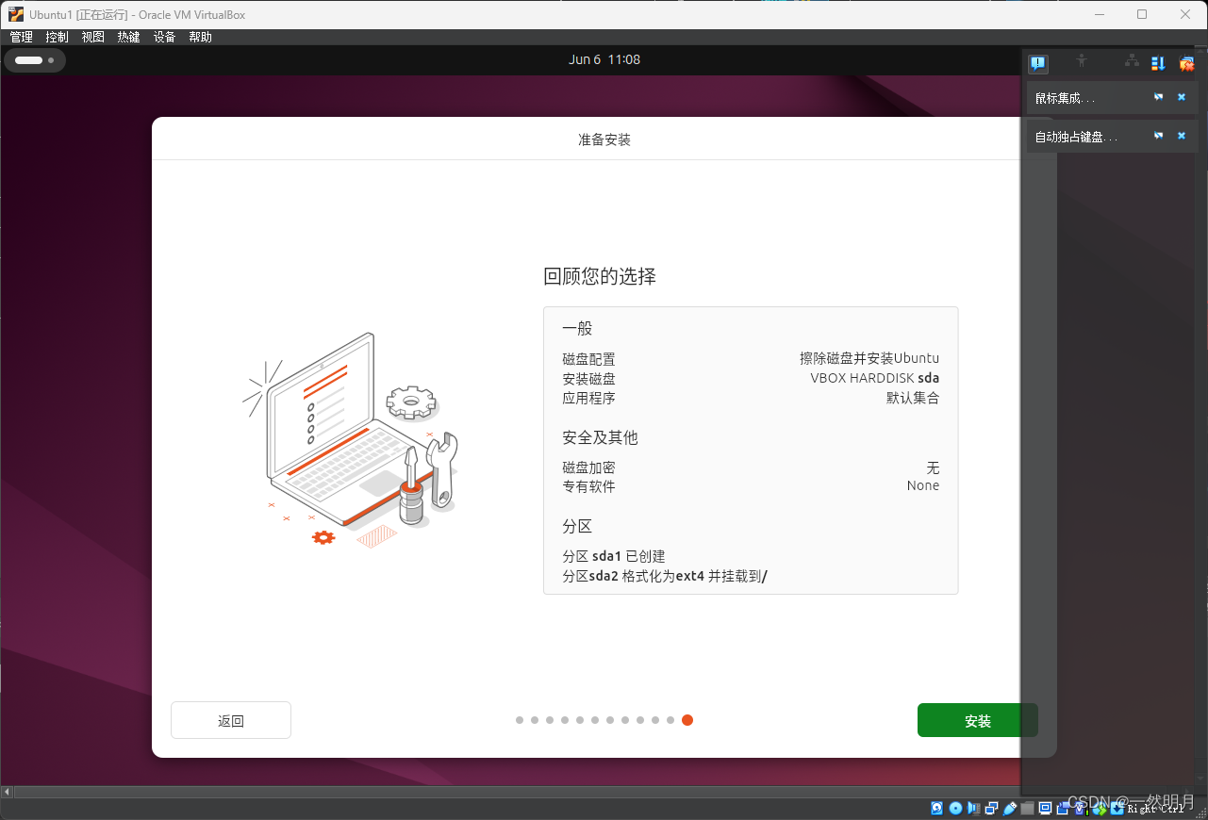The height and width of the screenshot is (820, 1208).
Task: Click the 分区 sda1 已创建 line
Action: coord(614,556)
